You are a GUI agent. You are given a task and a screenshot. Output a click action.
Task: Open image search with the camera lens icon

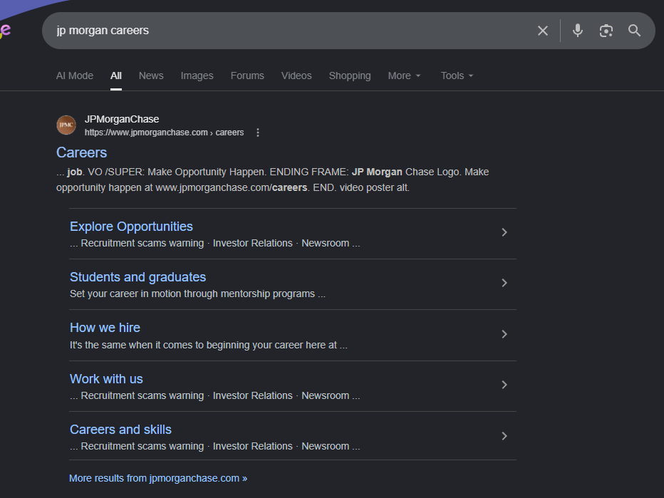point(606,31)
